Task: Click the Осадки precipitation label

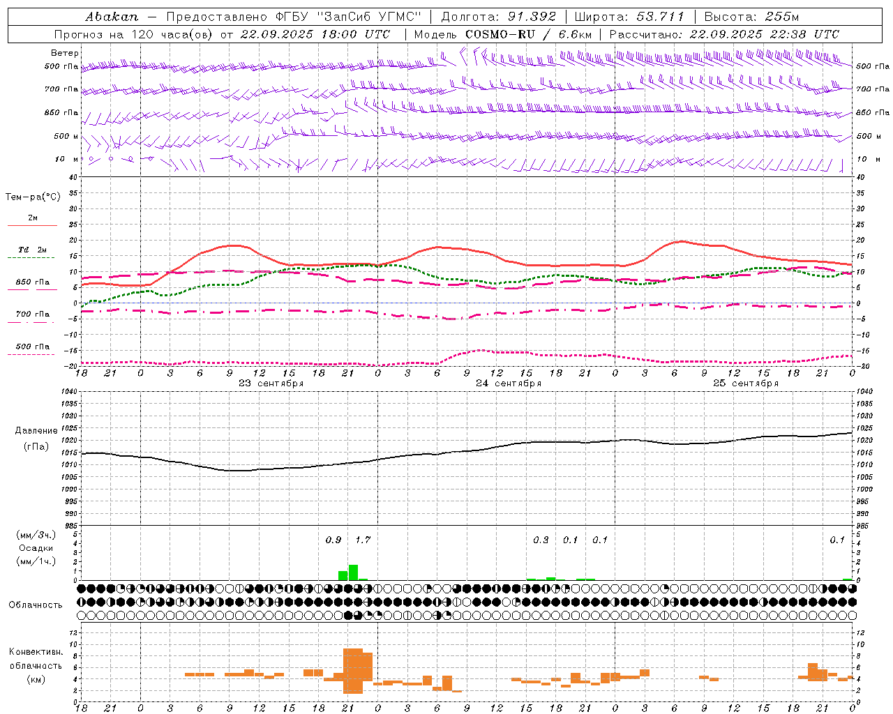Action: (36, 548)
